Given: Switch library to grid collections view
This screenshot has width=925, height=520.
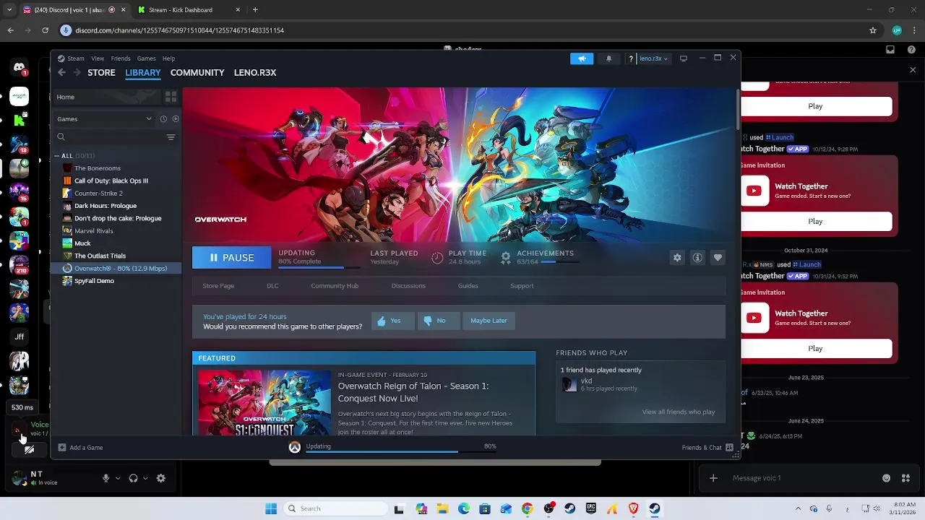Looking at the screenshot, I should coord(171,97).
